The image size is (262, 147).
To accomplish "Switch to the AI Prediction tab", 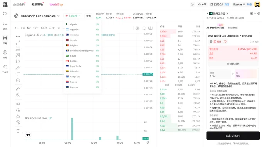I will [x=215, y=28].
